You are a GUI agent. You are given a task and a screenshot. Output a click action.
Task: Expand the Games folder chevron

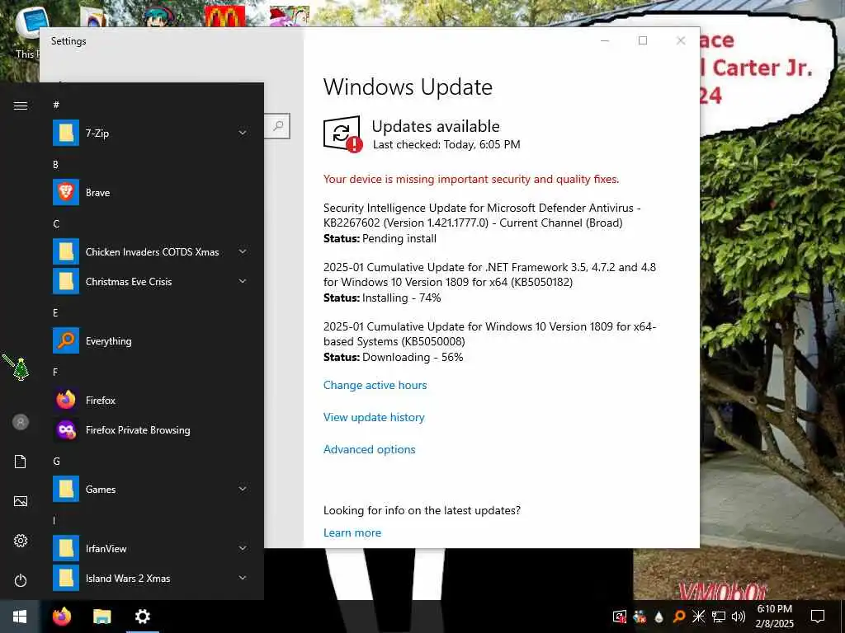[x=243, y=489]
